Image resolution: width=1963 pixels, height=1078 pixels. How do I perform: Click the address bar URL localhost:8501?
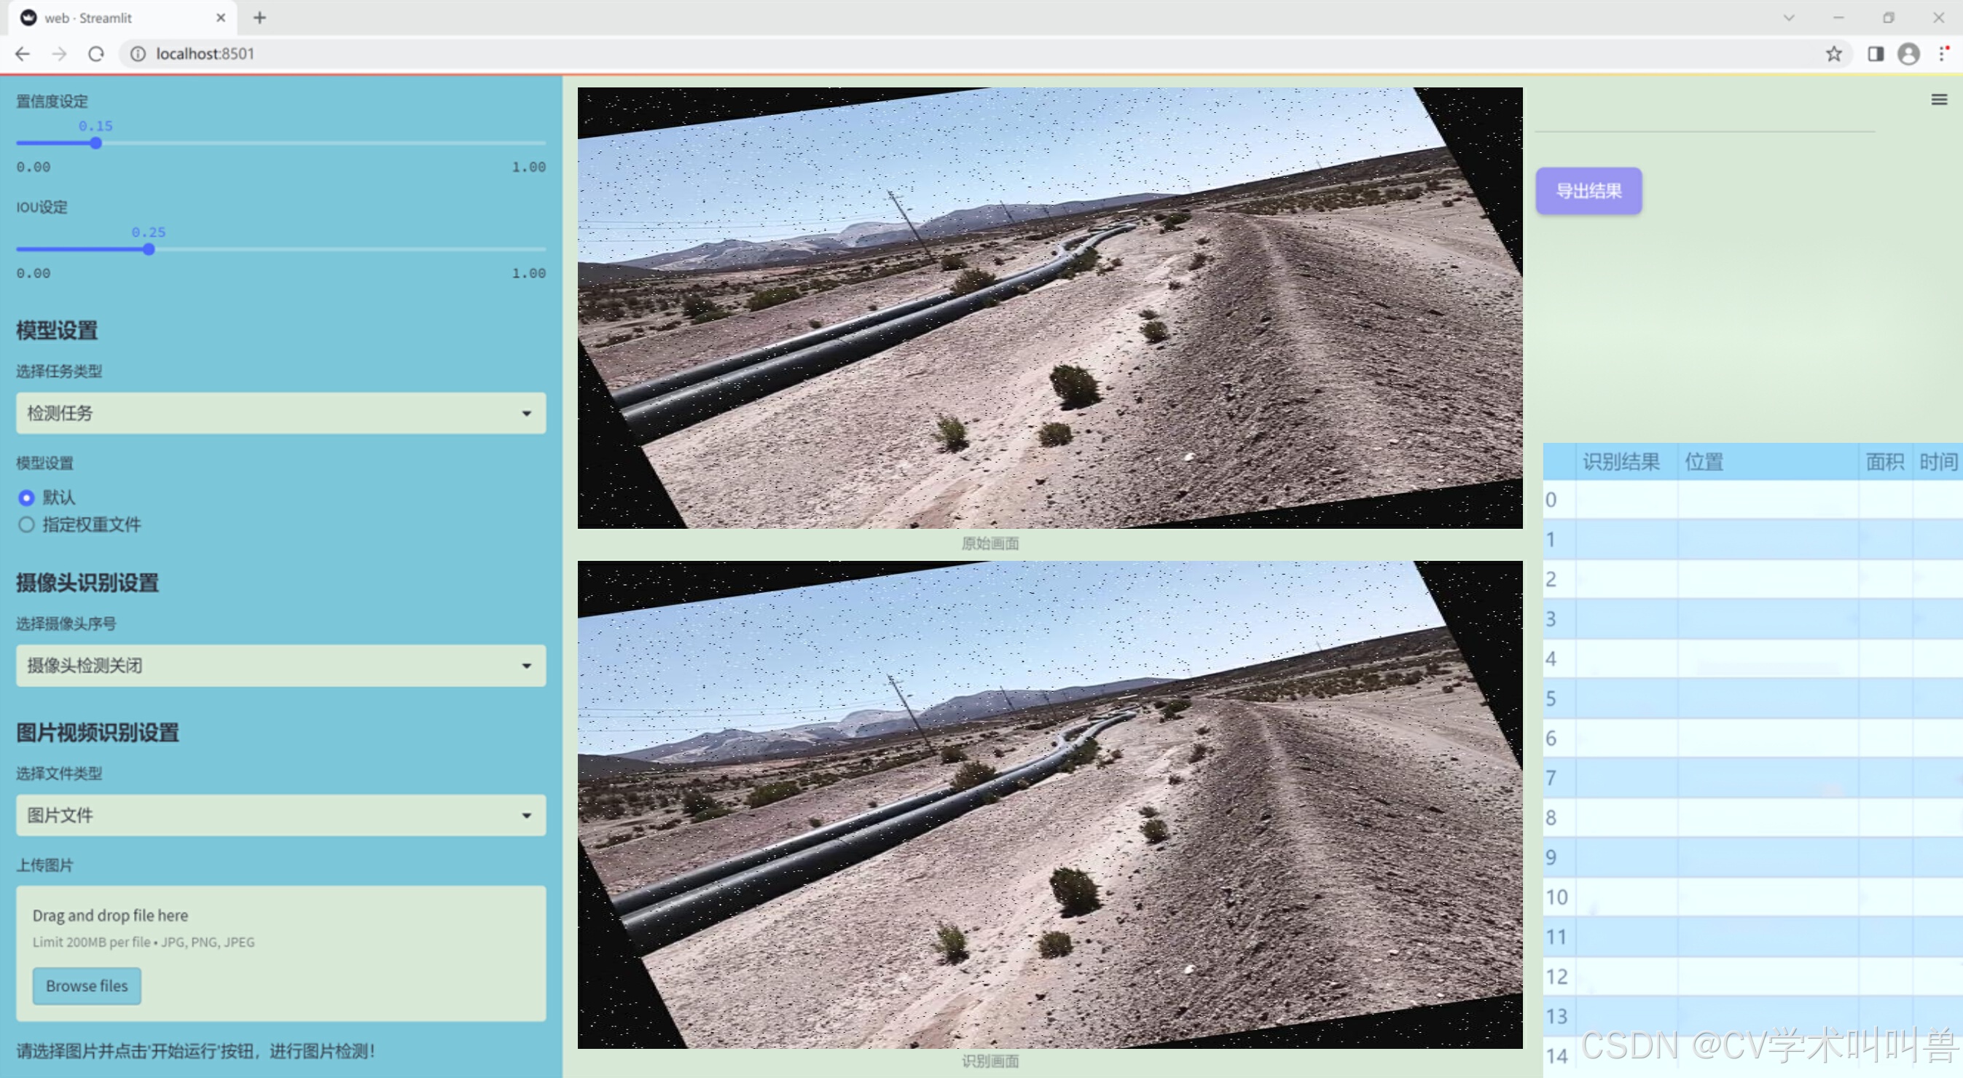(x=205, y=54)
